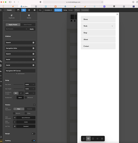Viewport: 138px width, 143px height.
Task: Jump to Setup section in top bar
Action: coord(65,10)
